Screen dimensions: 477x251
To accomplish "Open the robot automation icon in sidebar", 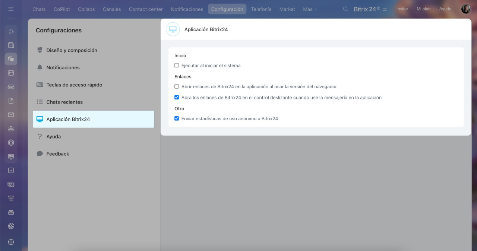I will coord(11,212).
